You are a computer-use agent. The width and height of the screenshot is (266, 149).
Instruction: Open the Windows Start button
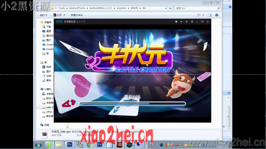(38, 145)
